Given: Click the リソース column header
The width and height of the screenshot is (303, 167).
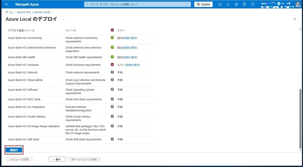Looking at the screenshot, I should coord(71,30).
